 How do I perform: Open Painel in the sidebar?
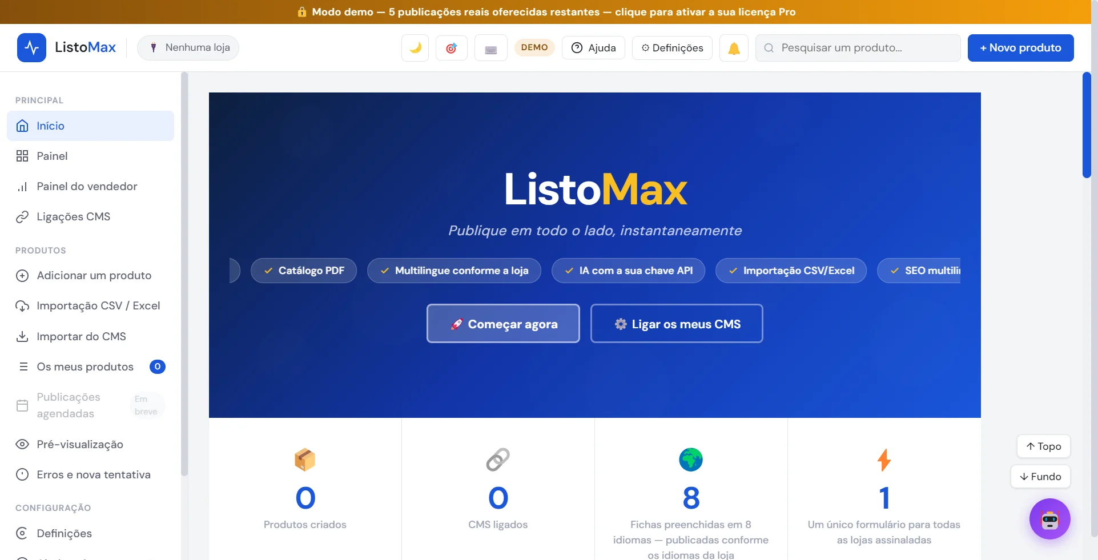(x=90, y=156)
